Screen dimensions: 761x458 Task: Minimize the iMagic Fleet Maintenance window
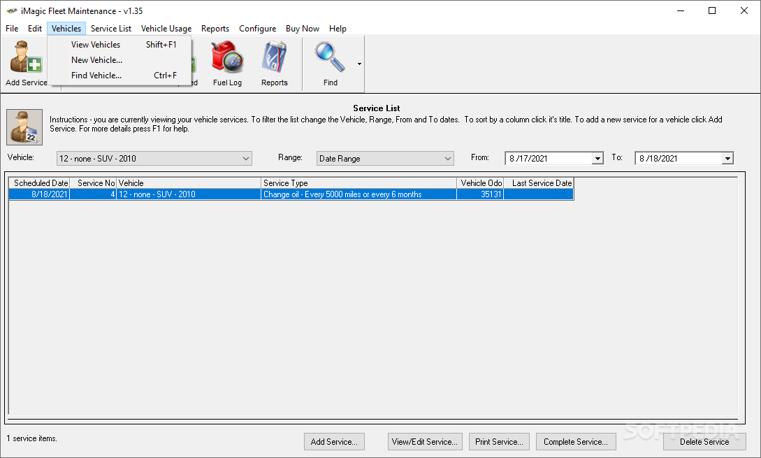tap(681, 10)
